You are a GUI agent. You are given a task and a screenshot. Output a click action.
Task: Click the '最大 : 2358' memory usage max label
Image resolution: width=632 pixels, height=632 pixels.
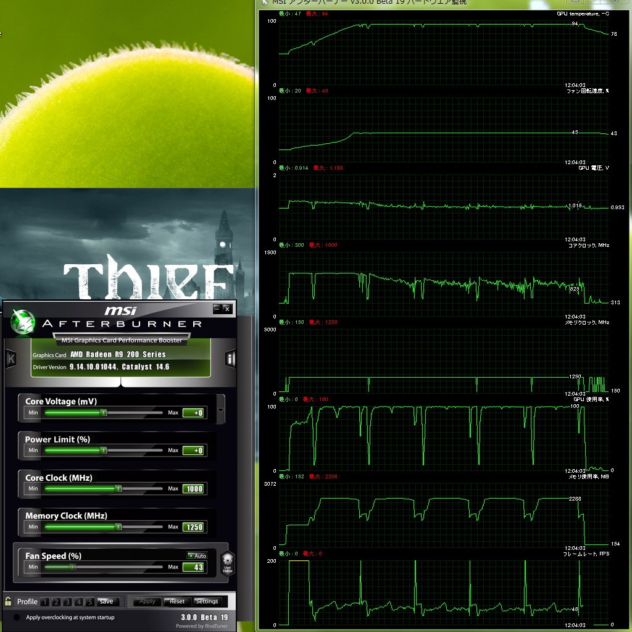[x=323, y=476]
